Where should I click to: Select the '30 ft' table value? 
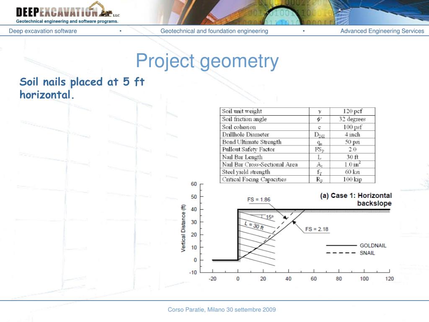pos(352,157)
